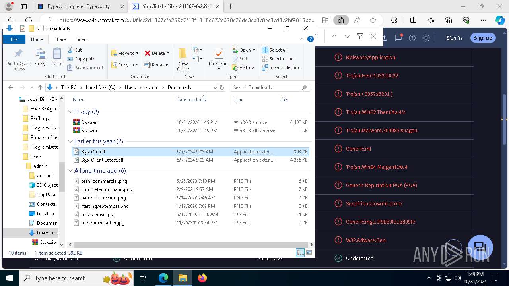Cut the selected file with the scissors icon
Image resolution: width=509 pixels, height=286 pixels.
74,50
